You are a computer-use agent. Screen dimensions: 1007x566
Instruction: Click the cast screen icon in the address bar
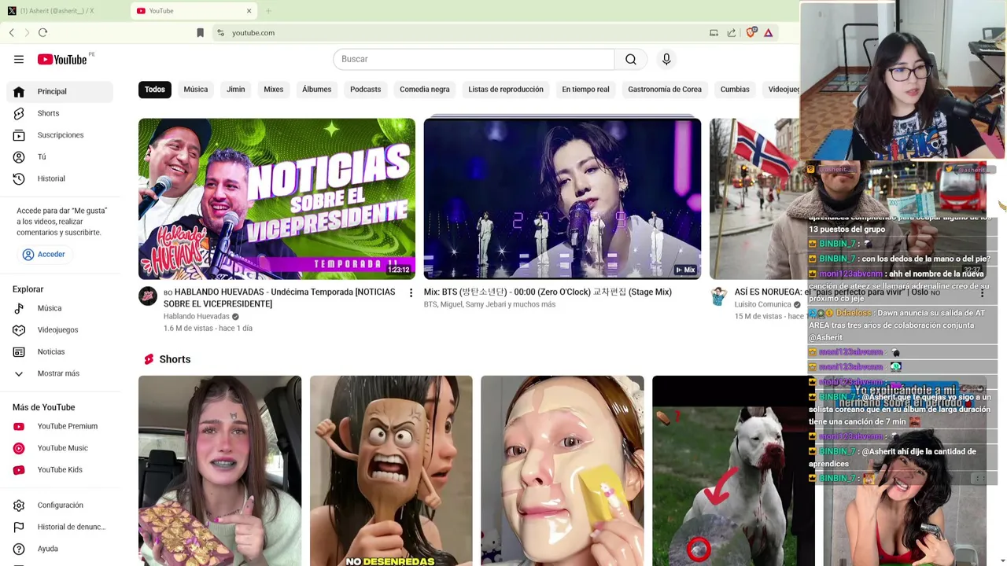point(714,32)
